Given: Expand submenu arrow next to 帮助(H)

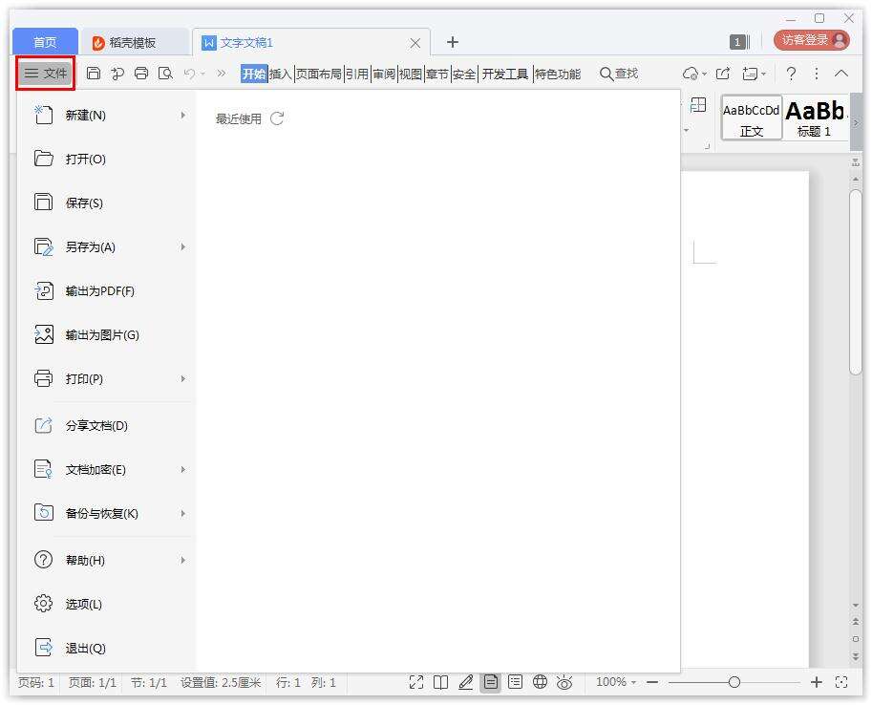Looking at the screenshot, I should 183,561.
